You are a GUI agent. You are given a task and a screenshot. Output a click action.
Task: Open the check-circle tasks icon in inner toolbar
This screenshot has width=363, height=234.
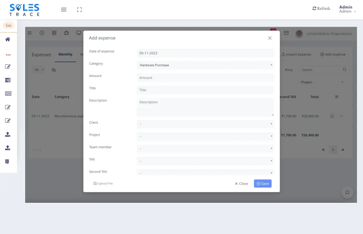point(42,33)
